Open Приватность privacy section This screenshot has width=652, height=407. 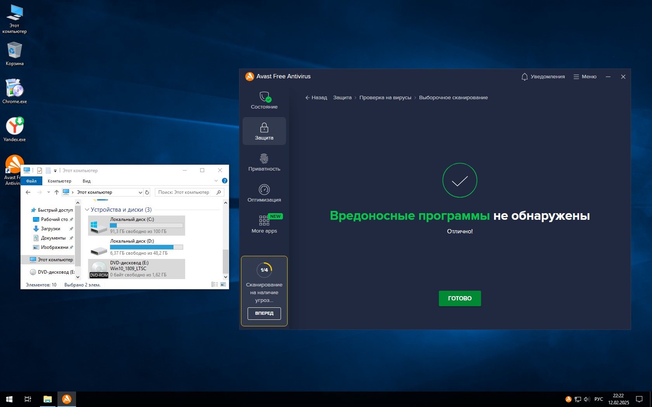pos(264,162)
